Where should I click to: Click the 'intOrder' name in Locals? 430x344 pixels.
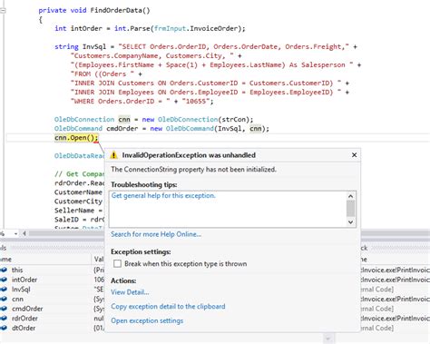point(24,280)
